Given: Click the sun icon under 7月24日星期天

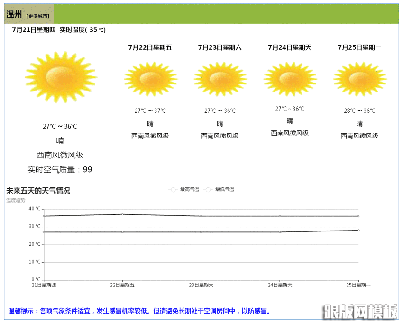Looking at the screenshot, I should point(290,78).
